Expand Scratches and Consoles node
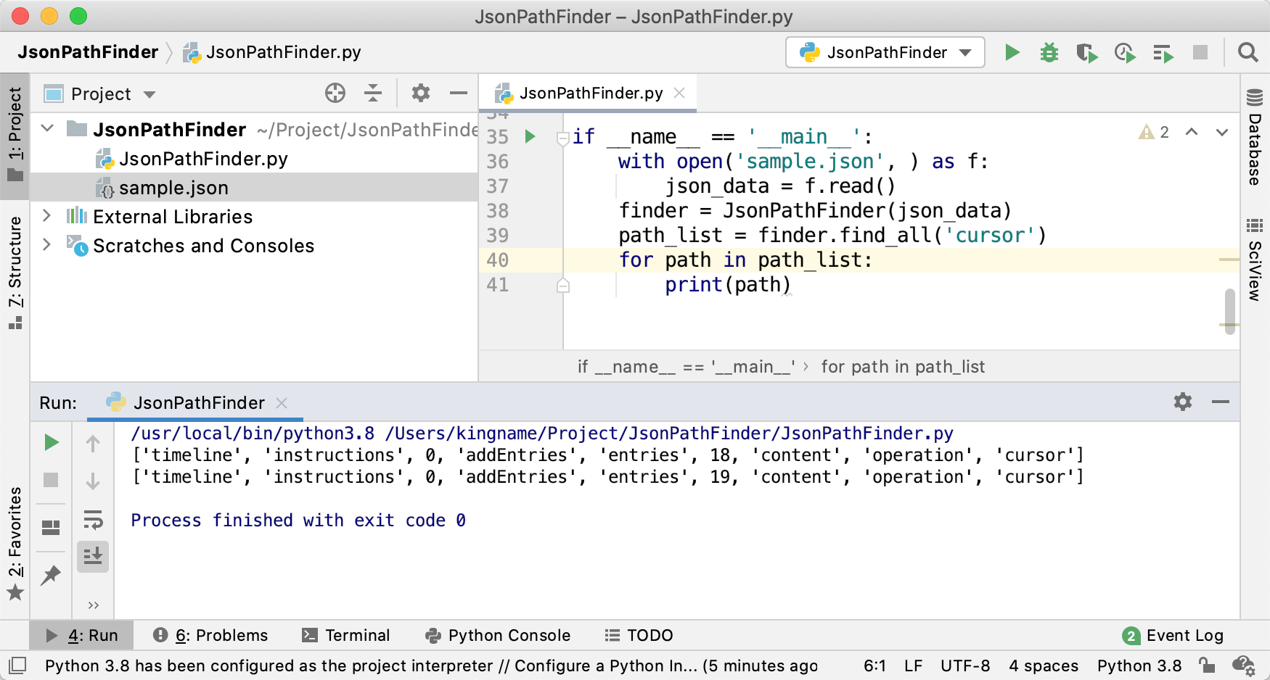This screenshot has width=1270, height=680. 47,245
